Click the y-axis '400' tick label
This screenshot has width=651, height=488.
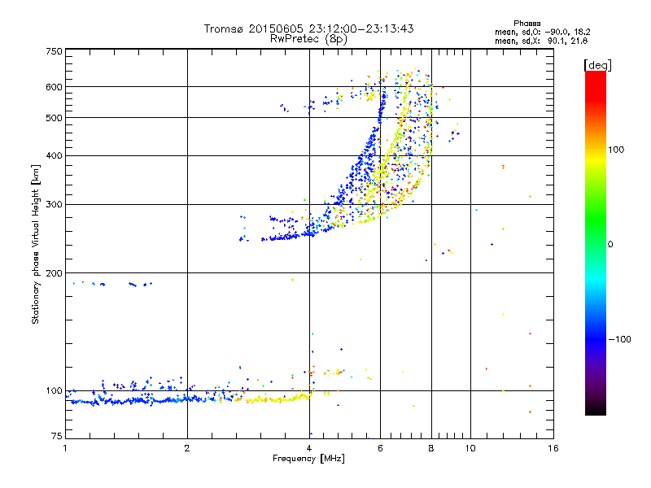coord(54,156)
